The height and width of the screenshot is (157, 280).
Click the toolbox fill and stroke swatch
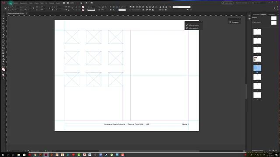click(x=3, y=69)
